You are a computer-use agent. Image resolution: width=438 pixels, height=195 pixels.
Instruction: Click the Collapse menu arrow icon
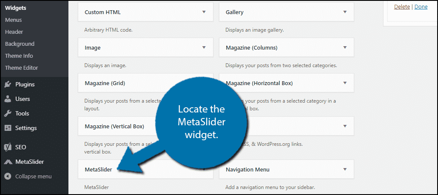coord(8,176)
